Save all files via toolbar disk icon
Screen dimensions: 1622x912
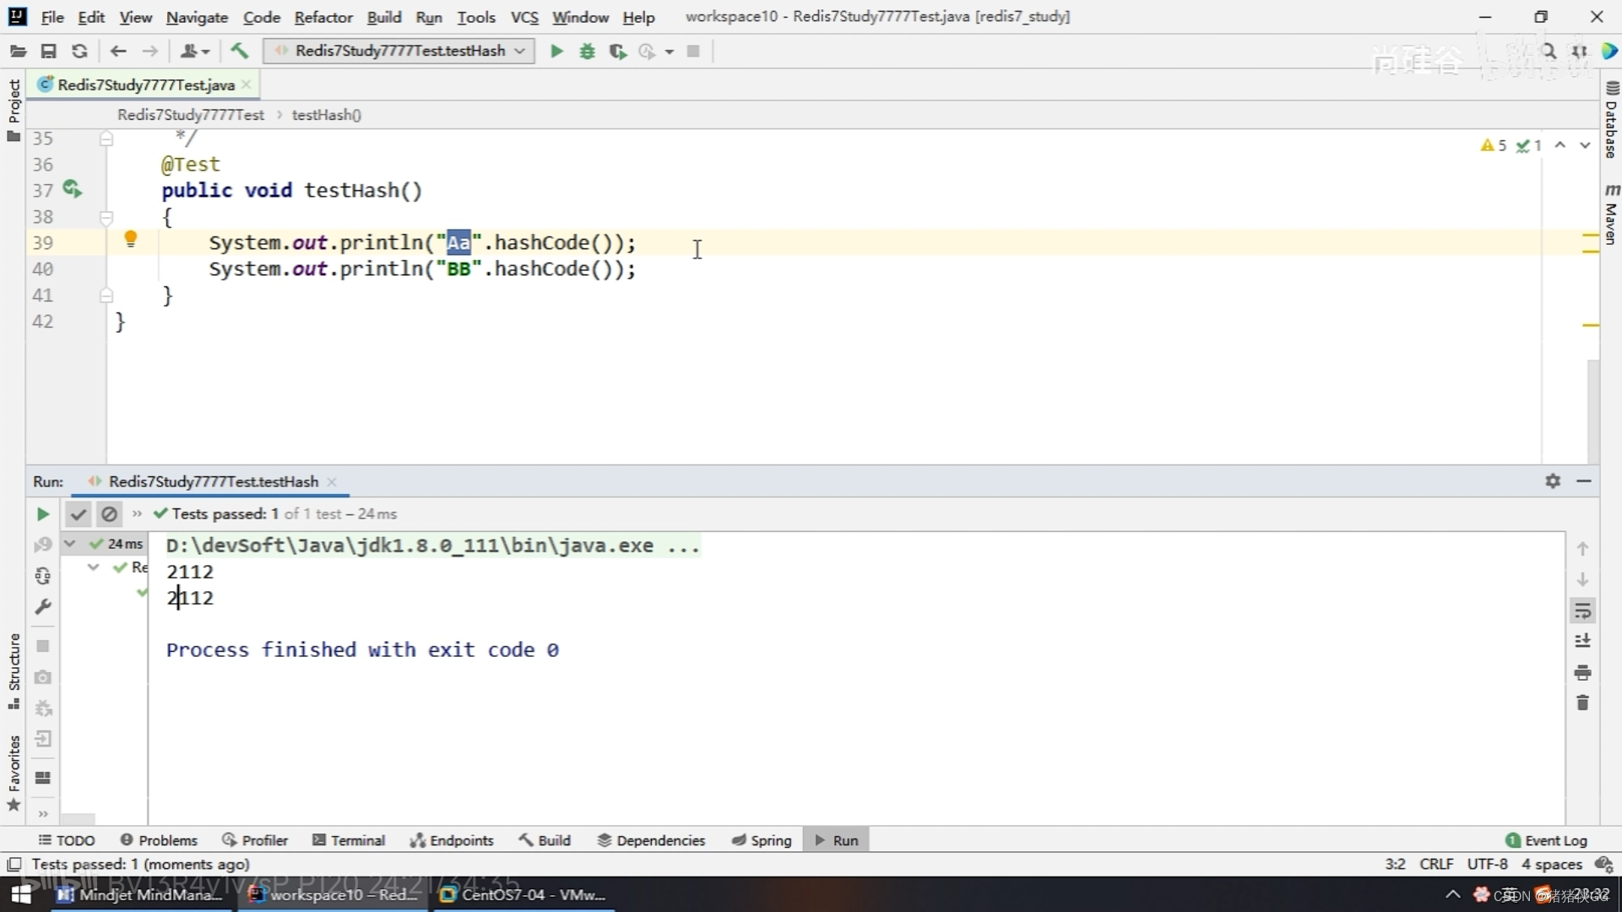pyautogui.click(x=48, y=52)
